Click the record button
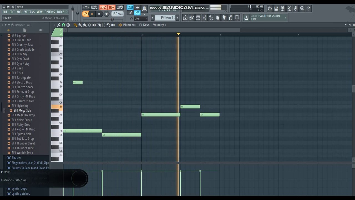The height and width of the screenshot is (200, 355). 106,14
